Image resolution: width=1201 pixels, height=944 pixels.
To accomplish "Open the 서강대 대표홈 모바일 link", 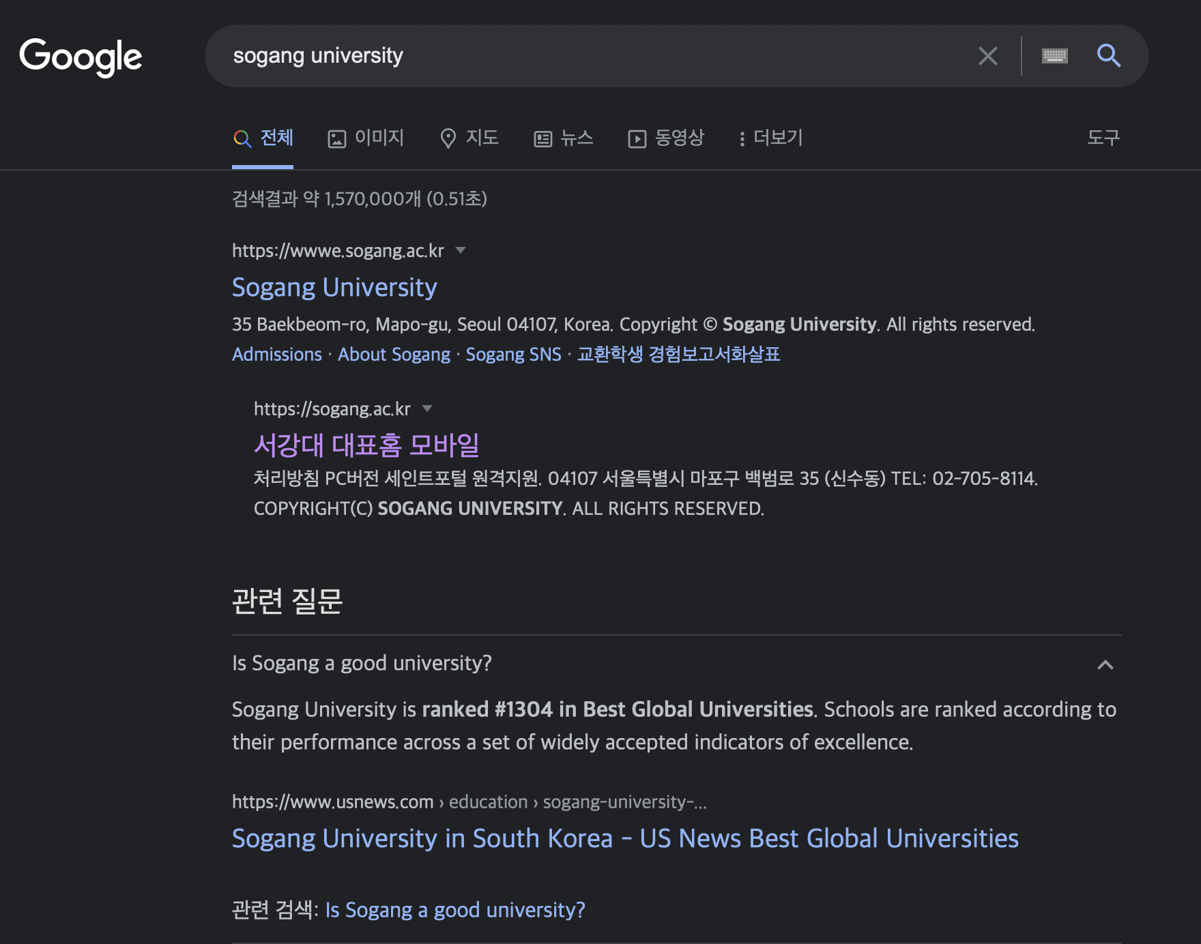I will [x=366, y=445].
